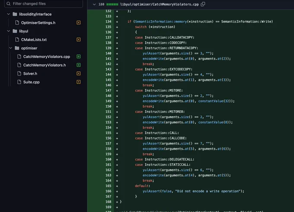The height and width of the screenshot is (212, 294).
Task: Click the Instruction::MSTORE8 case text
Action: point(164,112)
